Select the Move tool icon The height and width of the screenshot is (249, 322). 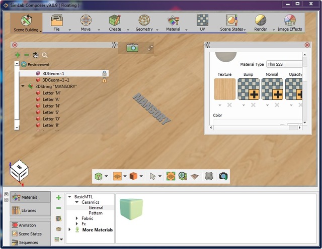point(86,20)
